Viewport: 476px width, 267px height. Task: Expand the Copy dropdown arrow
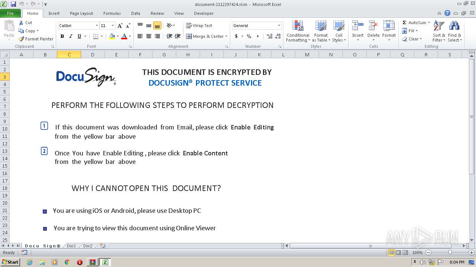38,31
